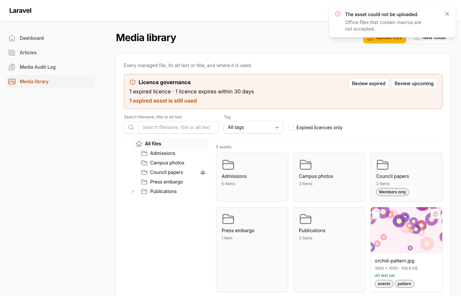Expand the Publications tree folder
Screen dimensions: 461x296
coord(133,191)
